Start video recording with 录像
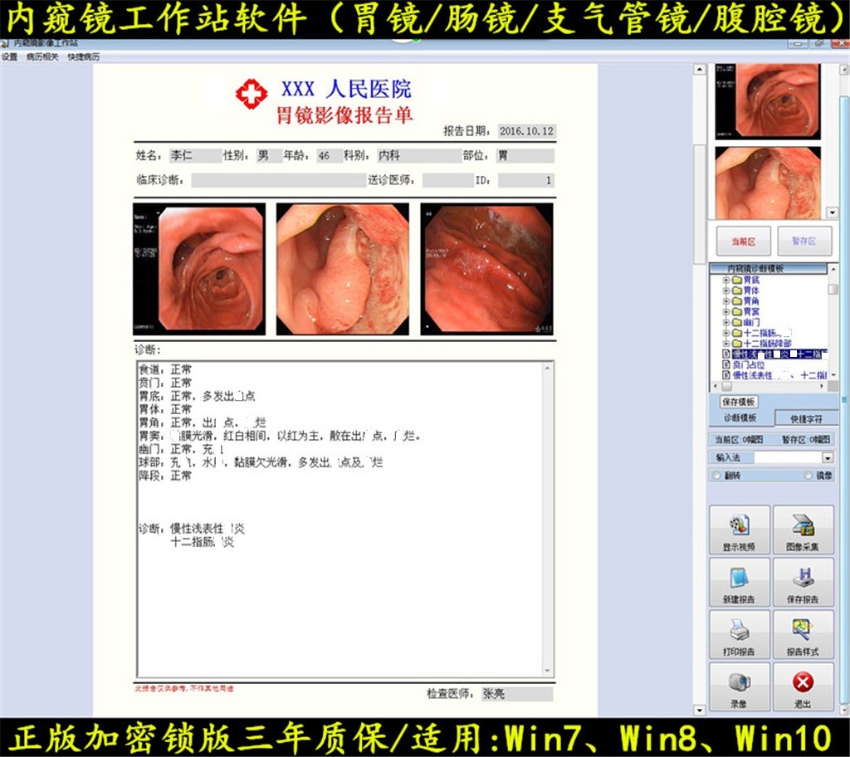This screenshot has width=850, height=757. click(738, 686)
